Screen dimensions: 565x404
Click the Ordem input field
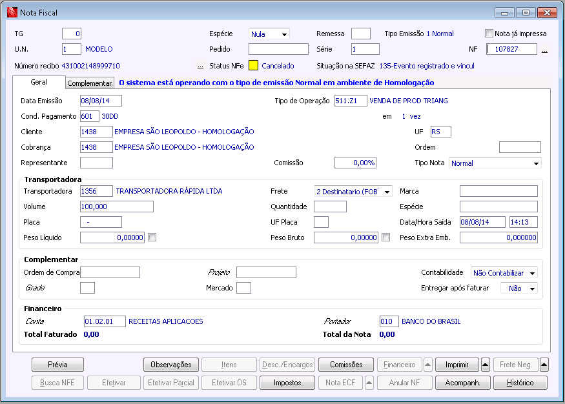click(x=520, y=147)
